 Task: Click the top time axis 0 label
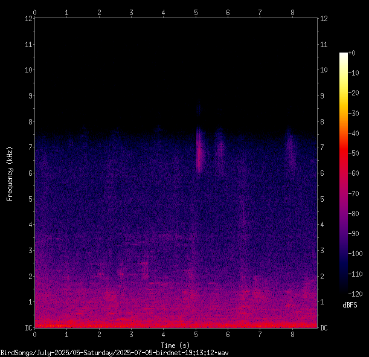[x=35, y=13]
